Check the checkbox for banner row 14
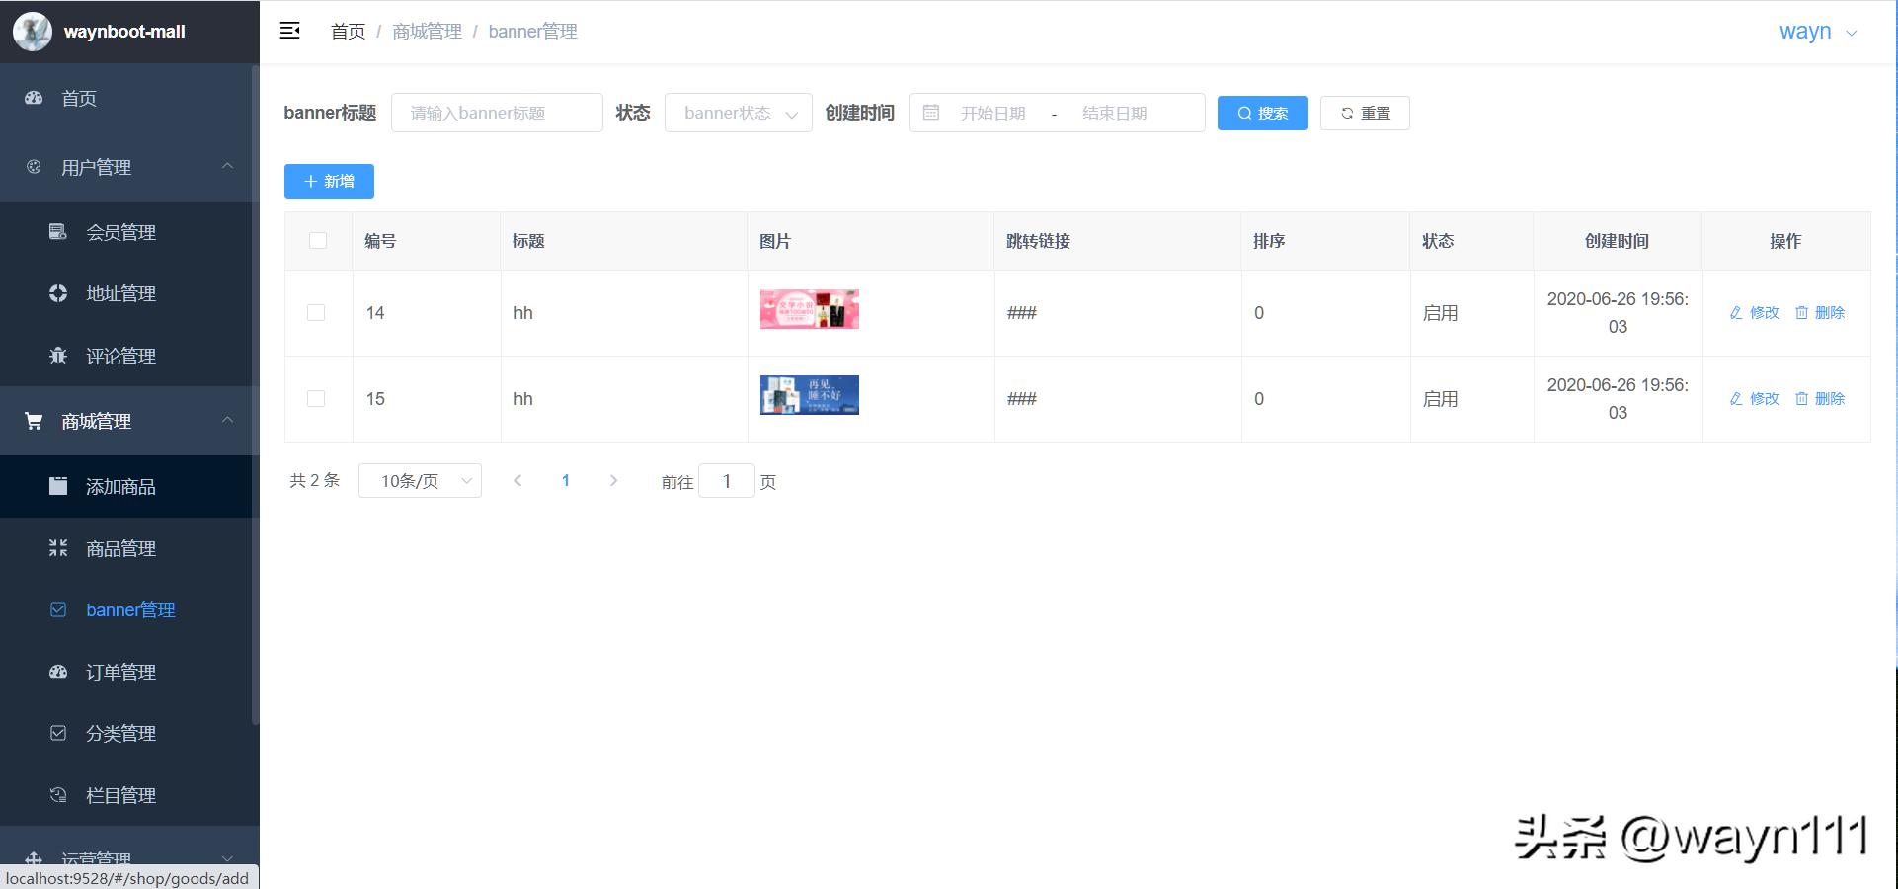Screen dimensions: 1898x889 pyautogui.click(x=316, y=312)
